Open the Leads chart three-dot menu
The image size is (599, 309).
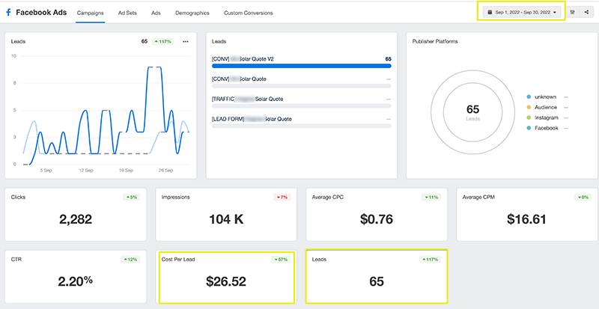[x=186, y=42]
